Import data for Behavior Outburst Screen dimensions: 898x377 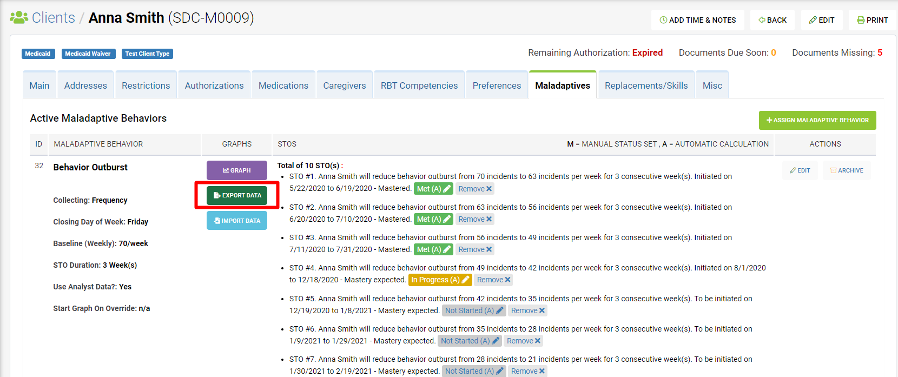tap(237, 221)
